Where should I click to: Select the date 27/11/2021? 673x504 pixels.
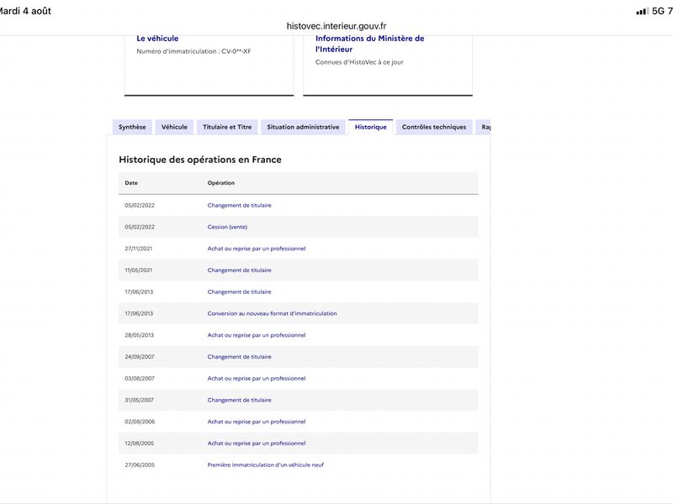click(x=138, y=249)
